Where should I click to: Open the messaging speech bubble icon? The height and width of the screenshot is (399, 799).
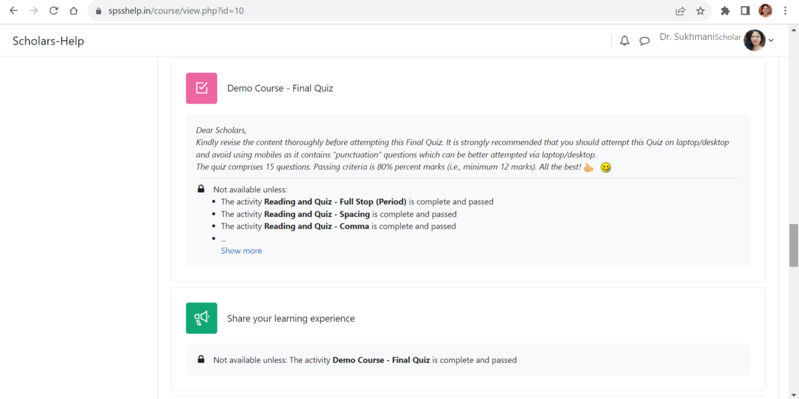point(645,41)
